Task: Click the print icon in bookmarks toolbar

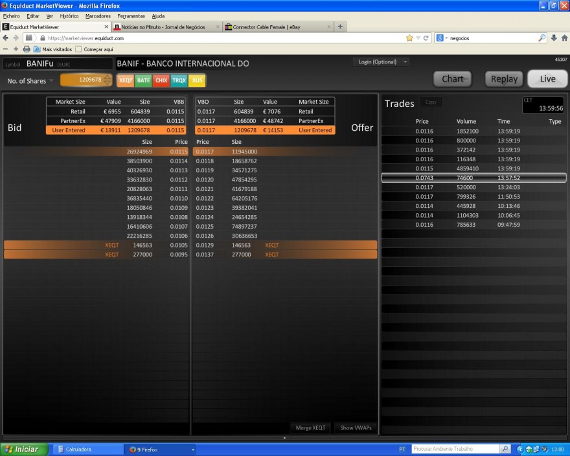Action: click(x=27, y=49)
